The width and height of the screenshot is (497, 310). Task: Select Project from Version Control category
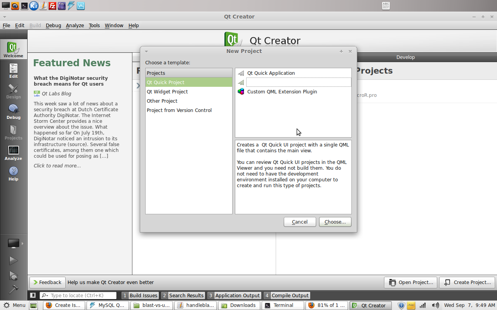(189, 110)
